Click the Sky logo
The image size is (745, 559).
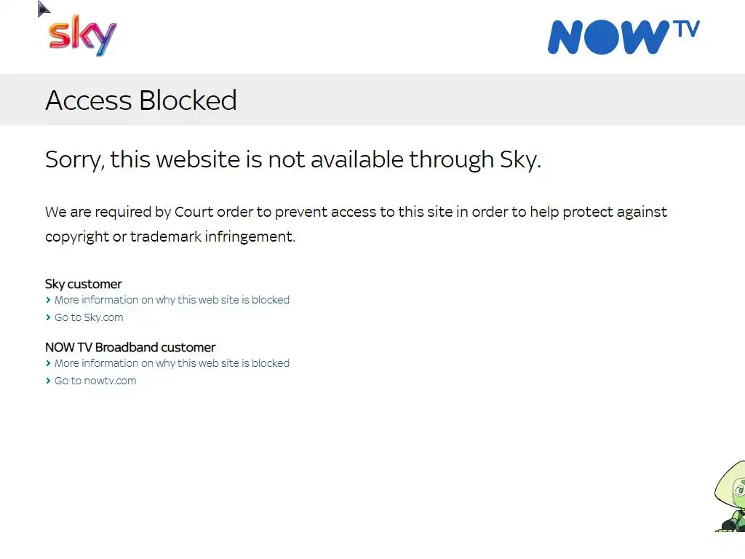82,36
